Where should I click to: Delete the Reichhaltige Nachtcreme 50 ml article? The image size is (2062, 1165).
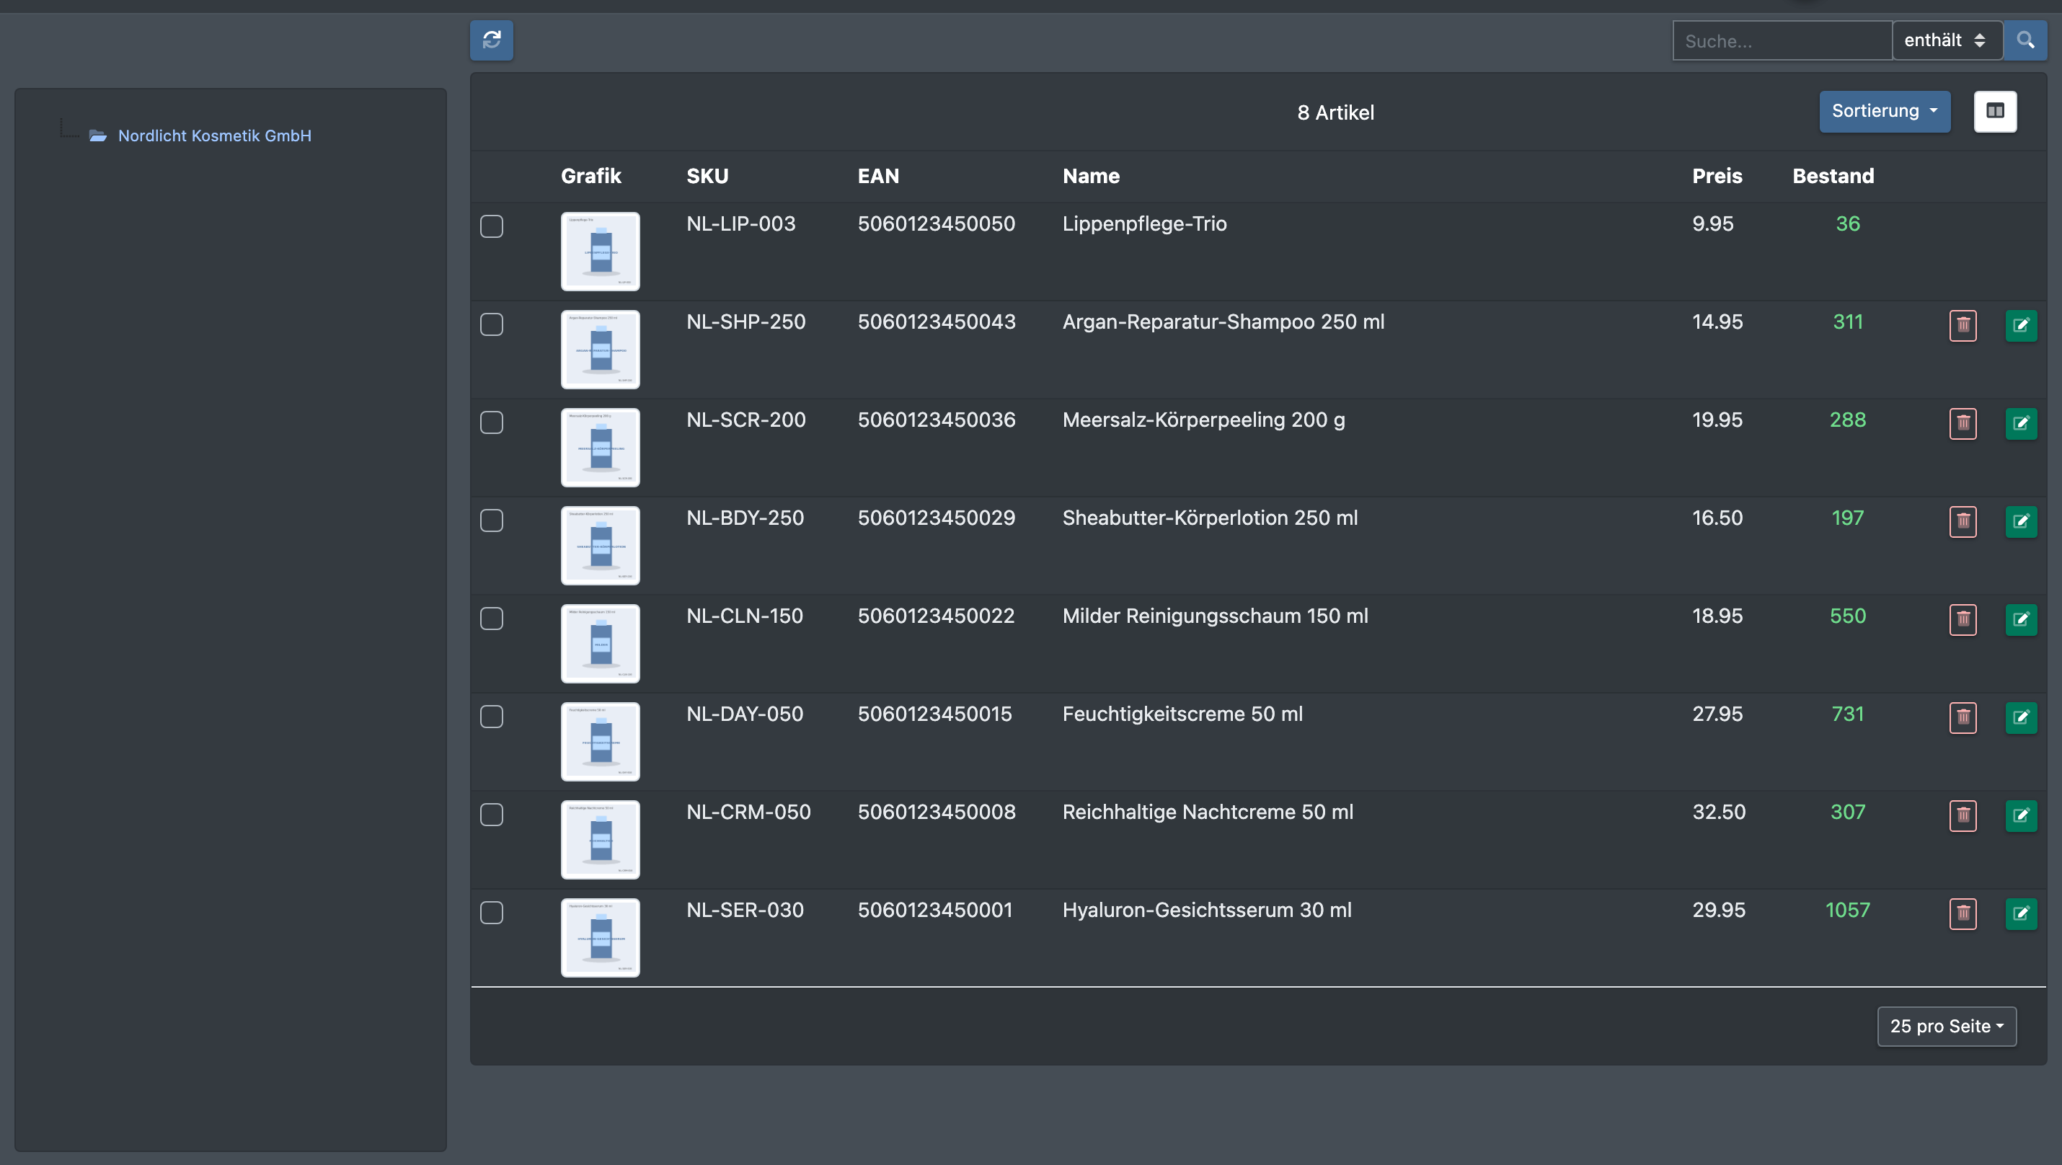pos(1963,815)
